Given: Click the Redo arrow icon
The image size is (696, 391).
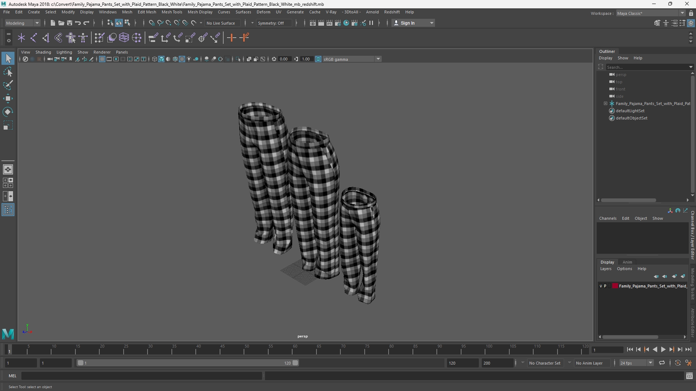Looking at the screenshot, I should [x=86, y=23].
